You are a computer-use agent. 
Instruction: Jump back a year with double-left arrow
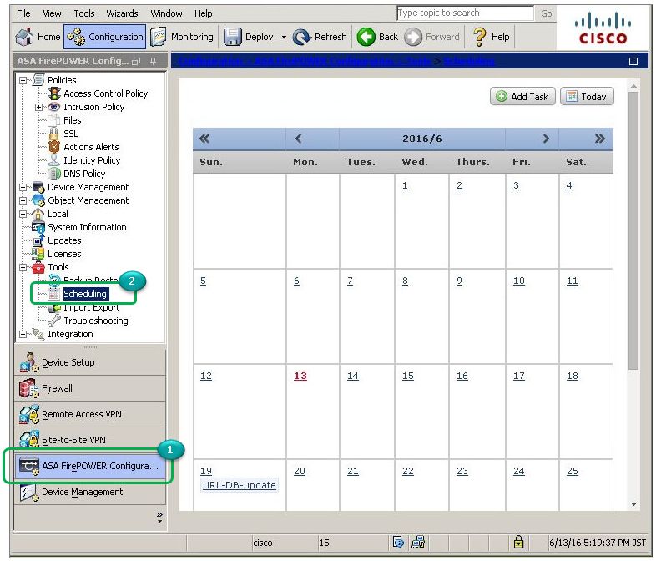point(204,139)
